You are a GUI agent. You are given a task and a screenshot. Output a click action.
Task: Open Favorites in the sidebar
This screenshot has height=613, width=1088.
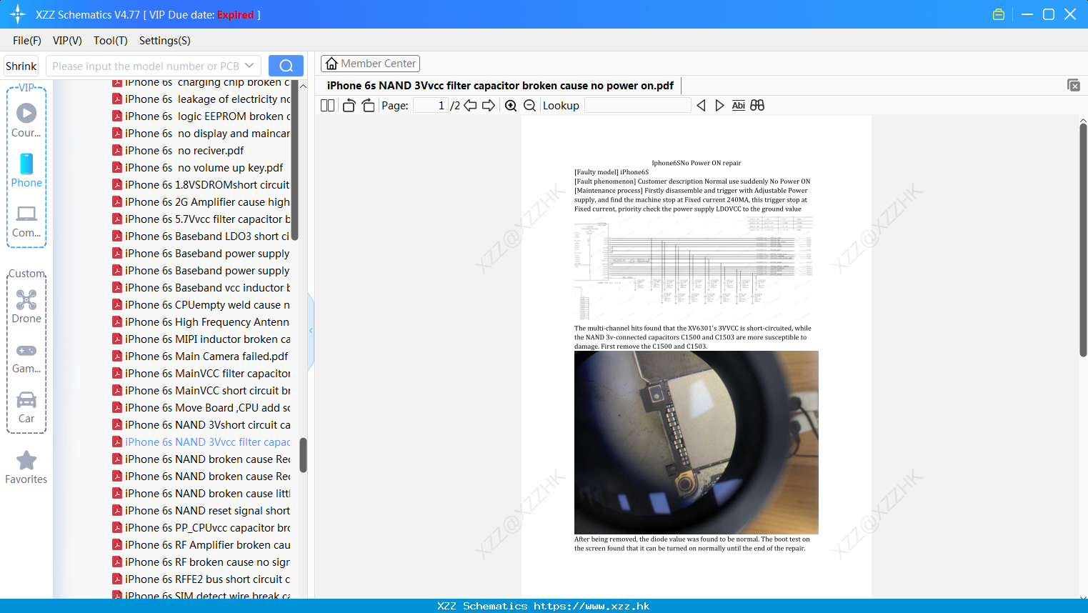pos(26,468)
